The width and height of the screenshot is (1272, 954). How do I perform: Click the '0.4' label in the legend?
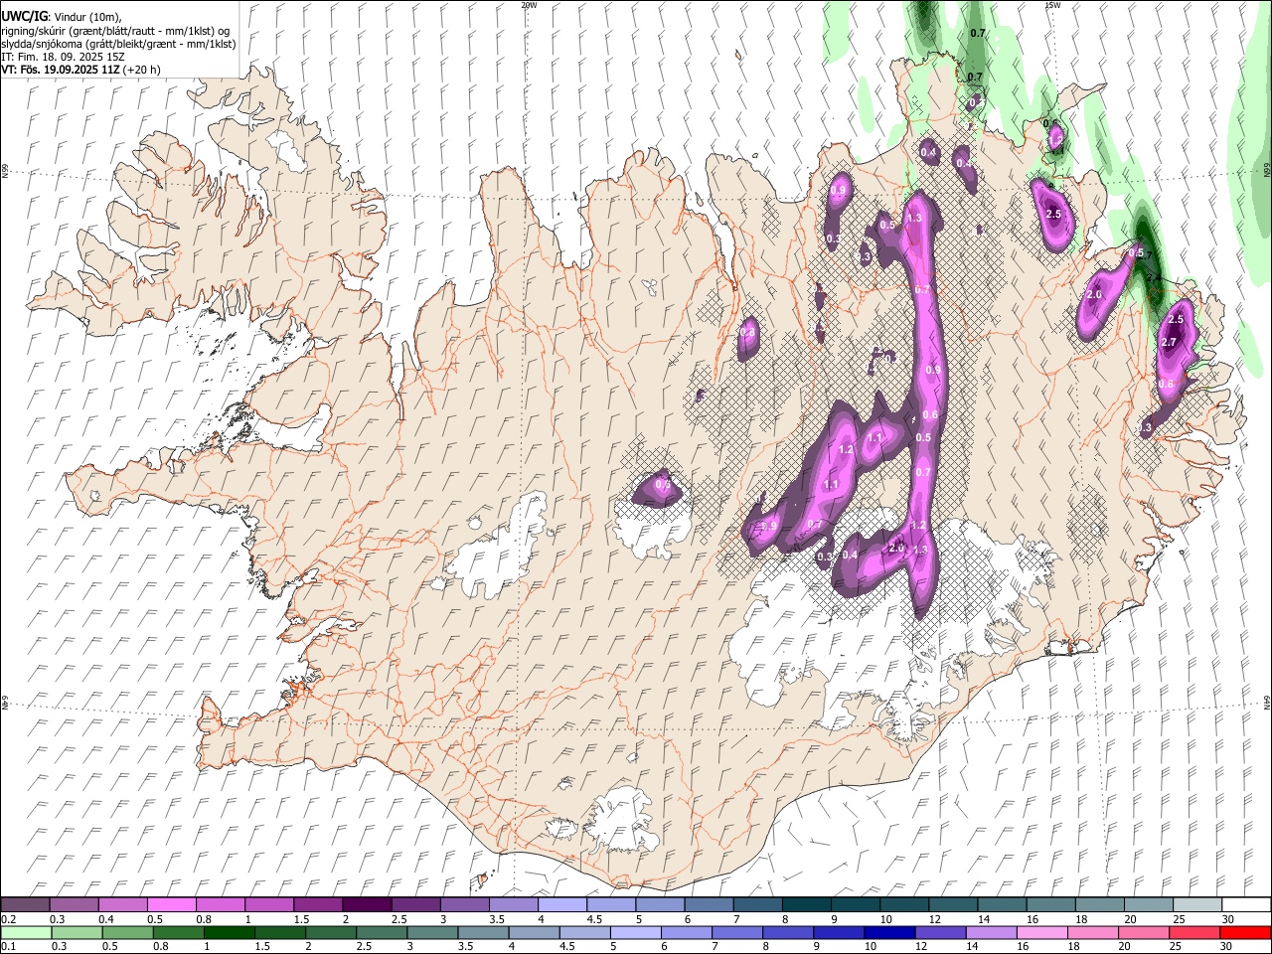pos(106,919)
